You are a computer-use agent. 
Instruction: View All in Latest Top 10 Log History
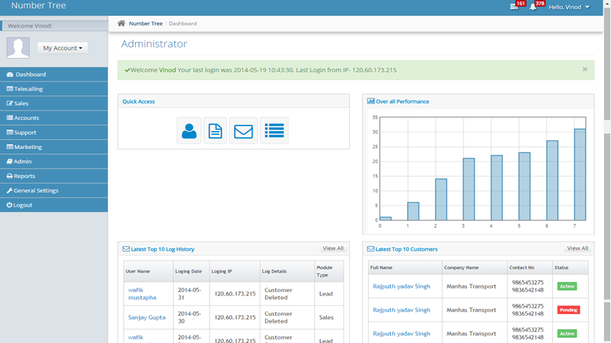pyautogui.click(x=333, y=248)
